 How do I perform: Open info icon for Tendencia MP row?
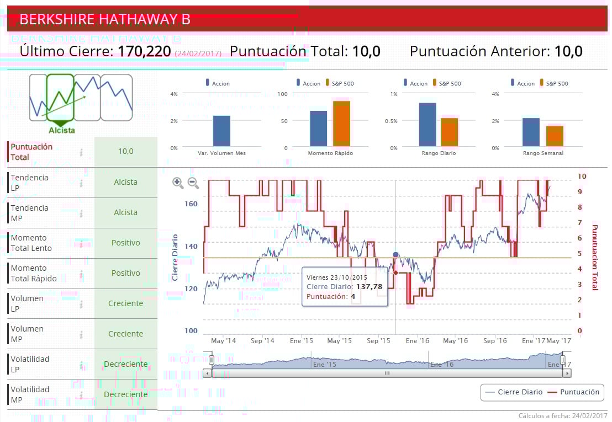click(81, 213)
